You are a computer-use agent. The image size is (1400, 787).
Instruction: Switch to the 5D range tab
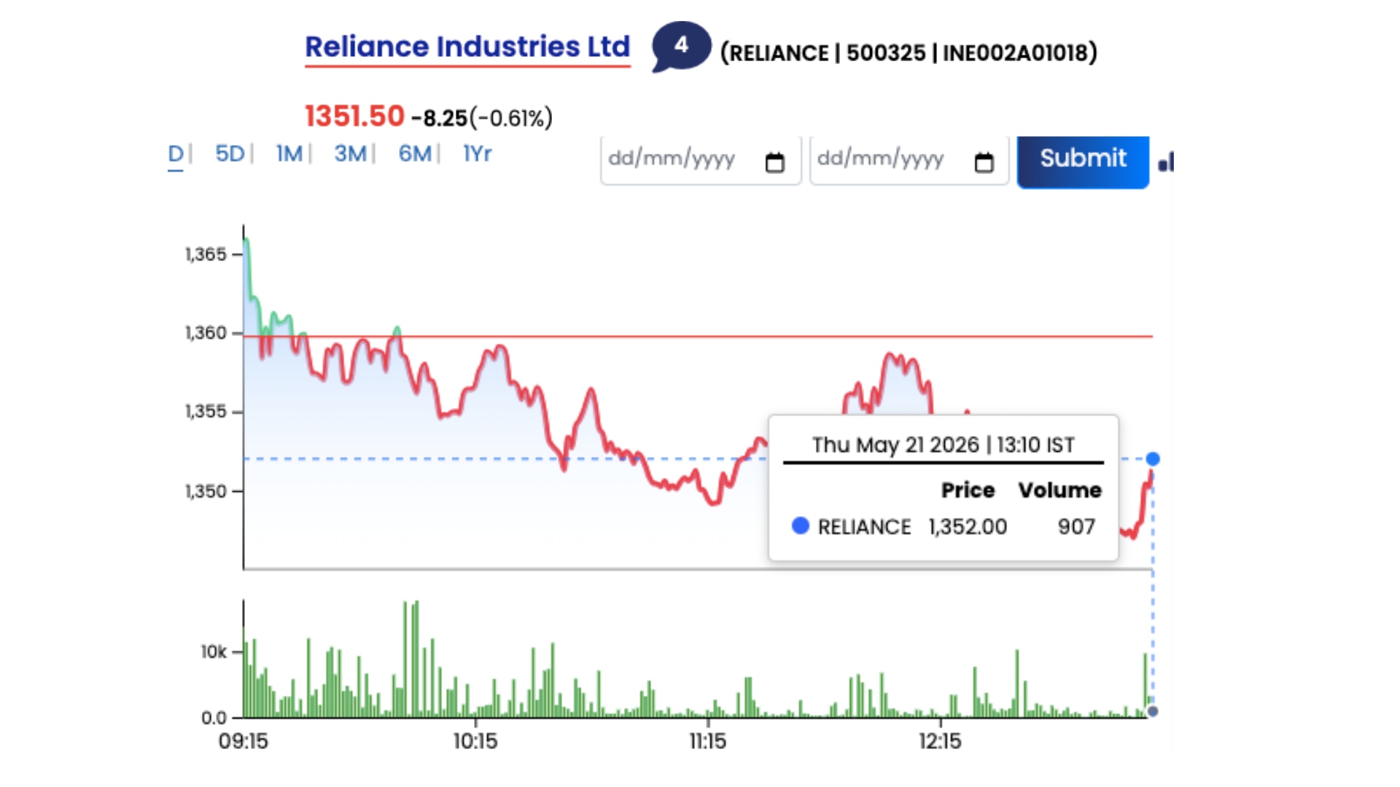pyautogui.click(x=230, y=154)
